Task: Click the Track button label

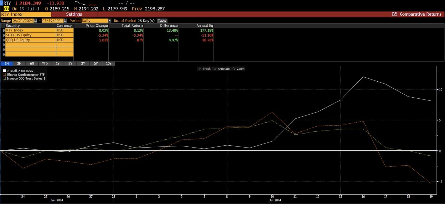Action: [207, 69]
